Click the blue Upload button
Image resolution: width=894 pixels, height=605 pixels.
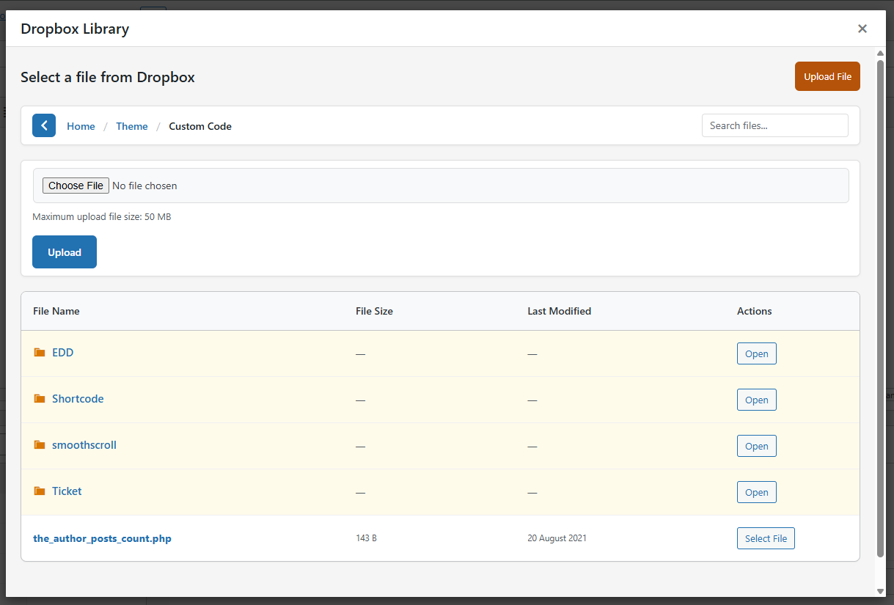65,252
